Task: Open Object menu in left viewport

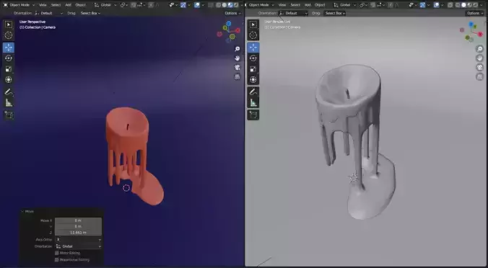Action: point(80,5)
